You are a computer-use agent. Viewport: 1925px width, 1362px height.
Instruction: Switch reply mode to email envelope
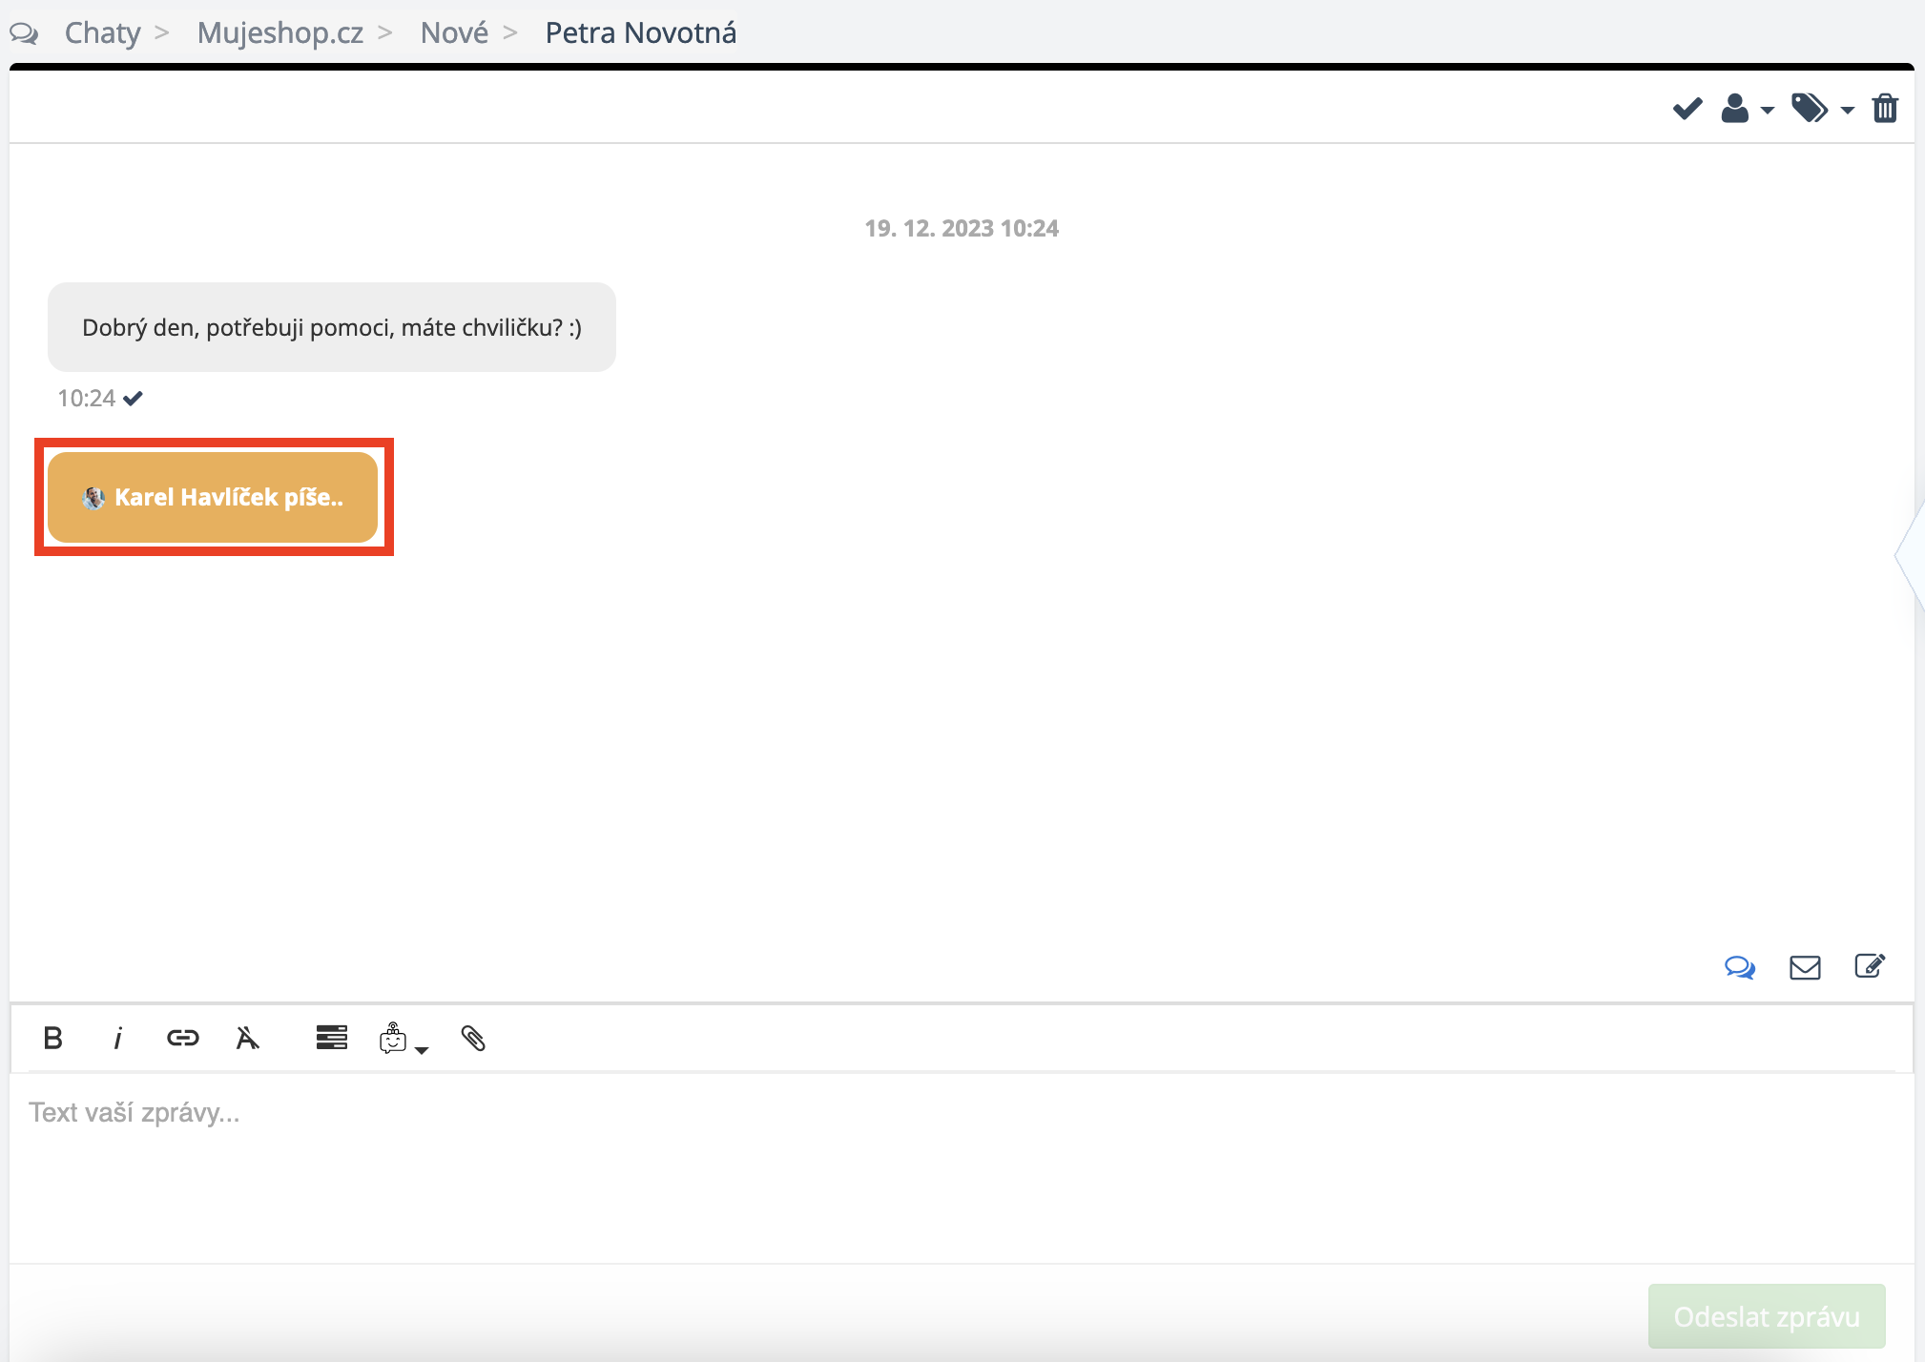pos(1804,967)
